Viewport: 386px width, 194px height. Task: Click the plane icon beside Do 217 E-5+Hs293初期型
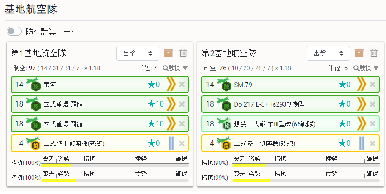(x=224, y=104)
